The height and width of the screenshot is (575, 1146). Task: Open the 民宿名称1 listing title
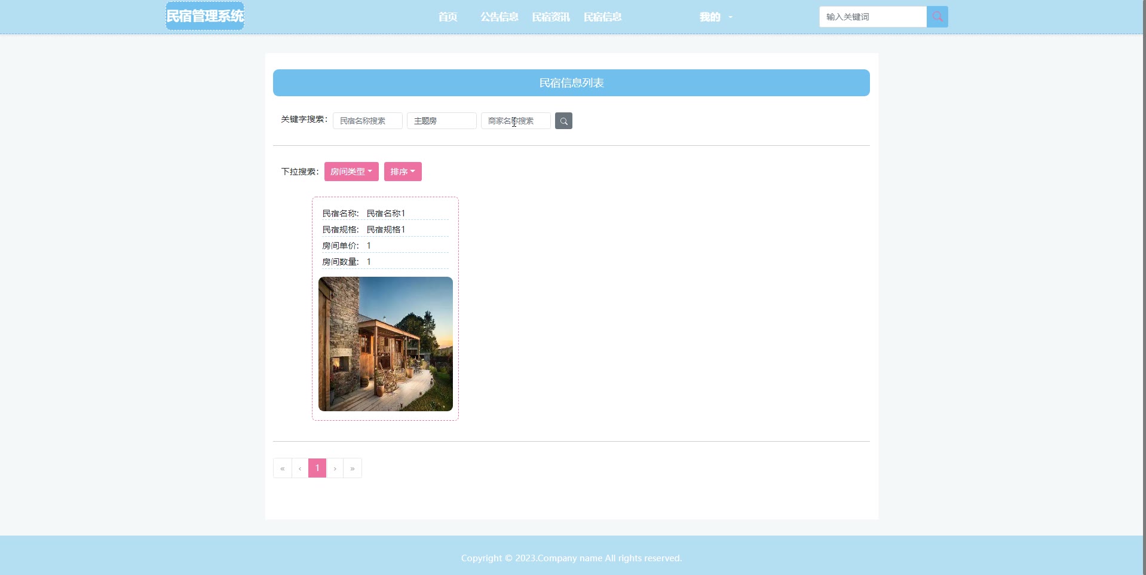(386, 213)
